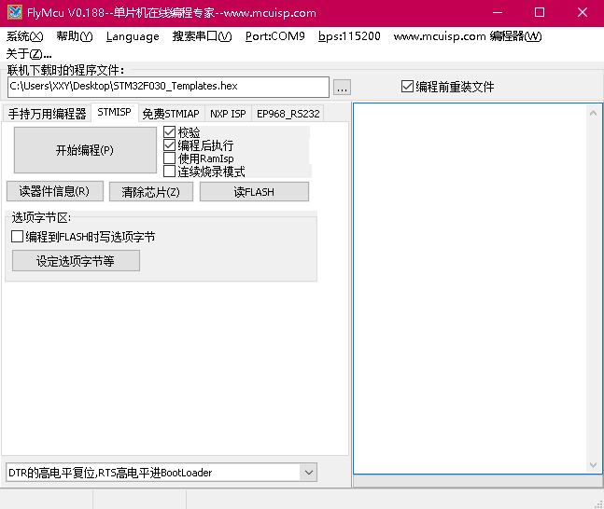The height and width of the screenshot is (509, 604).
Task: Open the NXP ISP tab
Action: [x=228, y=114]
